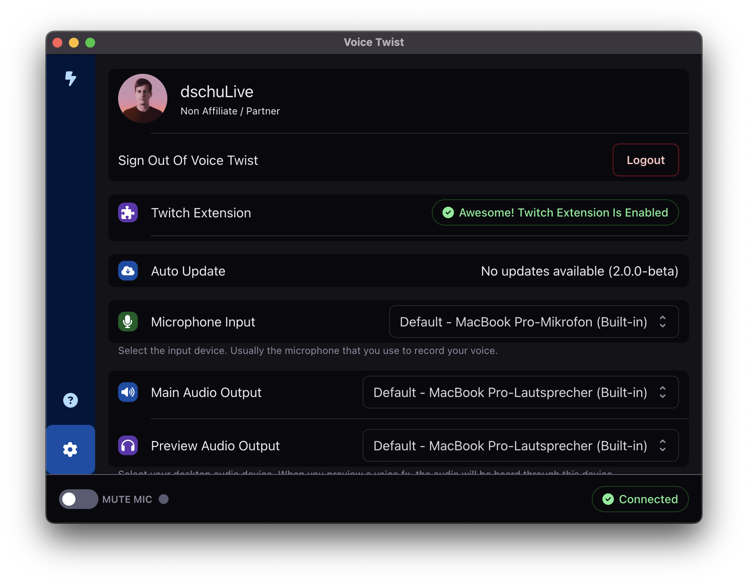Click the "Preview Audio Output" label
Screen dimensions: 748x584
click(x=215, y=446)
